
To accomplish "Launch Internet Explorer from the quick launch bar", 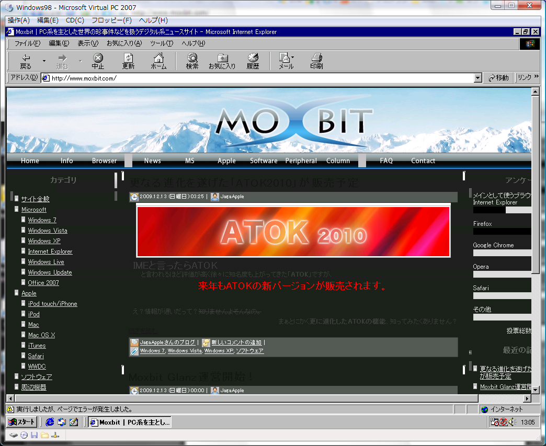I will point(50,422).
